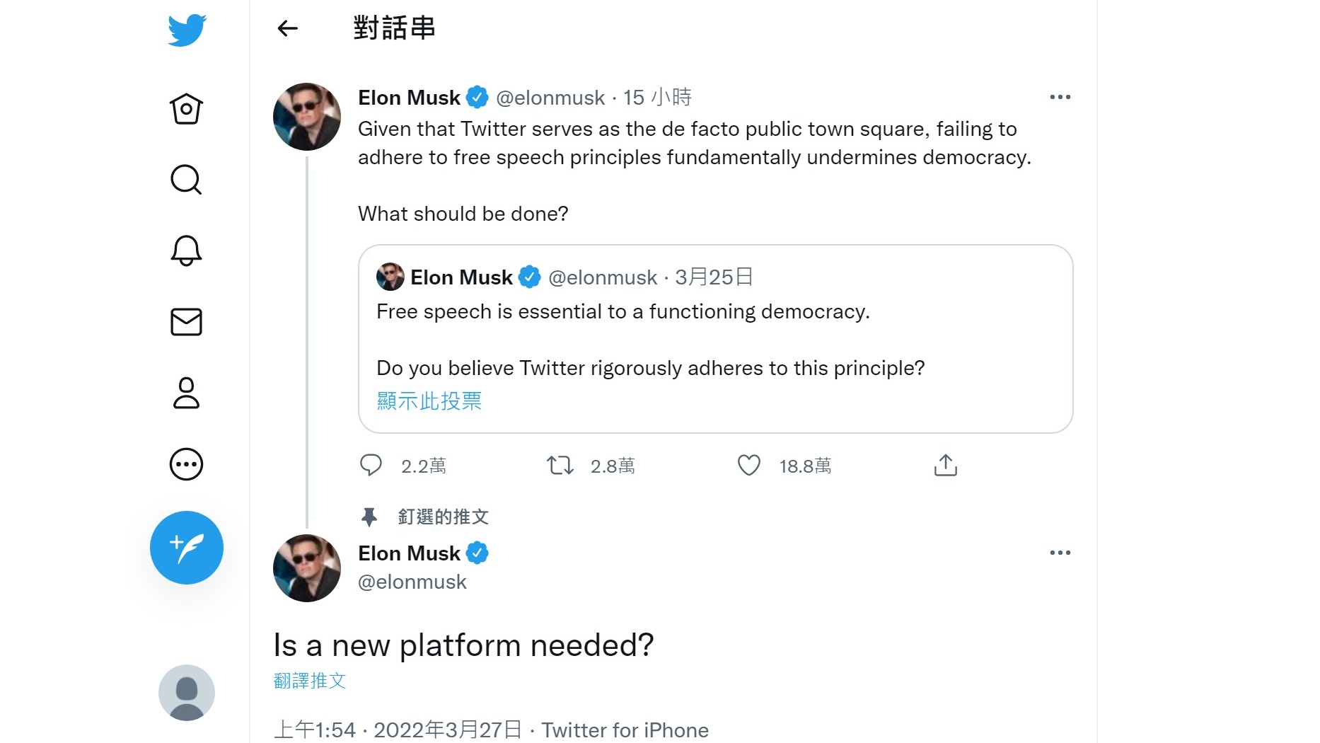
Task: Open the Home page icon
Action: point(186,109)
